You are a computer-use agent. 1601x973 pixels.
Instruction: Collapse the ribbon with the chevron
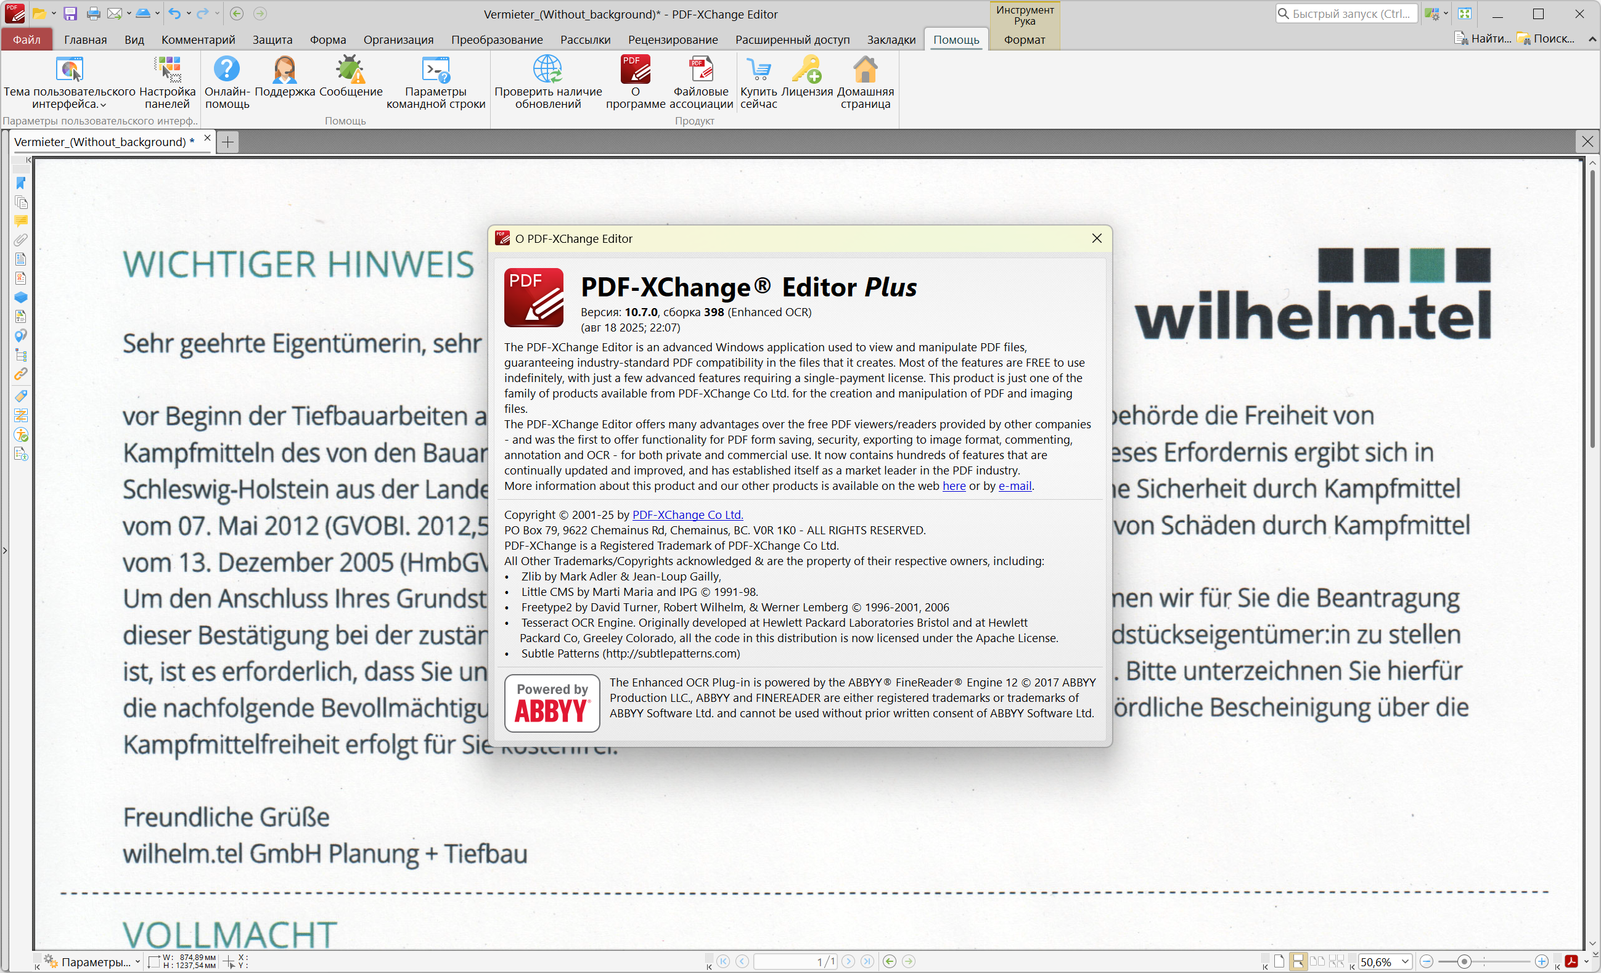click(1592, 39)
